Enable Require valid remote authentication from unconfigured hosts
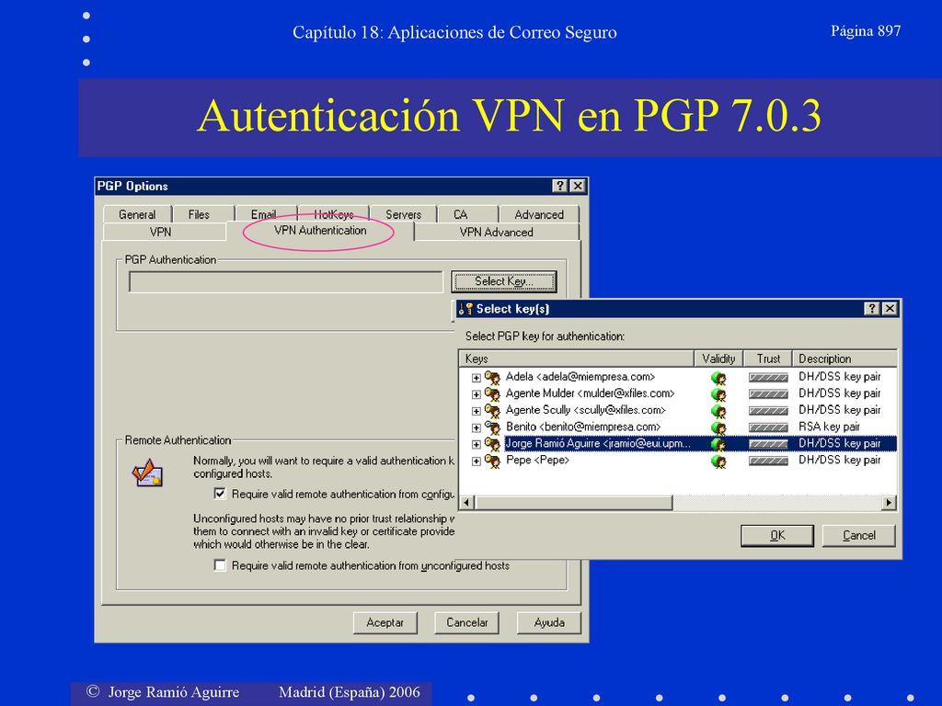Viewport: 942px width, 706px height. (x=220, y=565)
